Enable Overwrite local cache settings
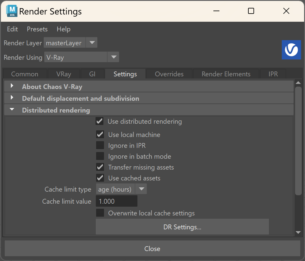The width and height of the screenshot is (305, 261). (x=100, y=213)
